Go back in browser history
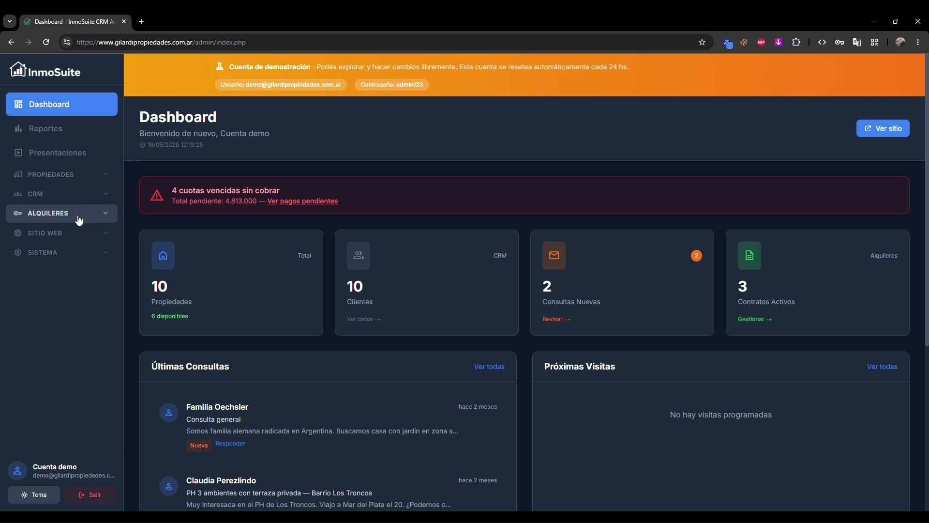929x523 pixels. (11, 42)
